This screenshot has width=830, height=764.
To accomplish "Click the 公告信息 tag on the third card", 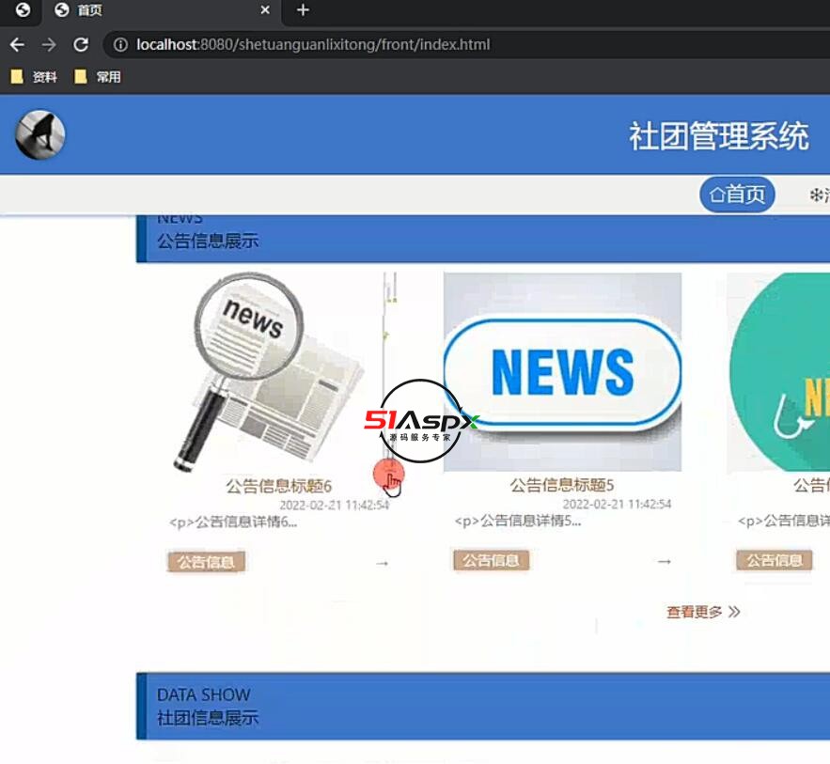I will pyautogui.click(x=775, y=560).
